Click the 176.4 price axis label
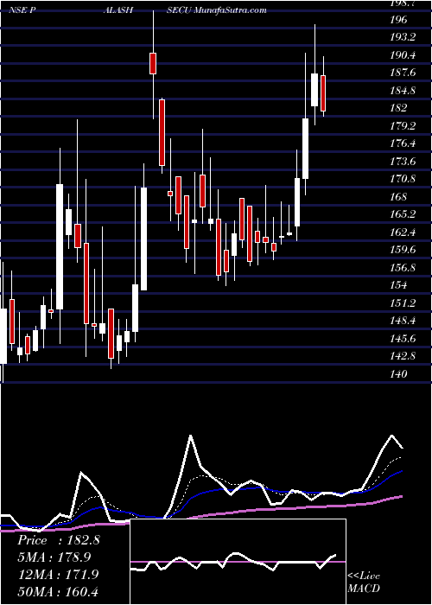432x605 pixels. [403, 143]
